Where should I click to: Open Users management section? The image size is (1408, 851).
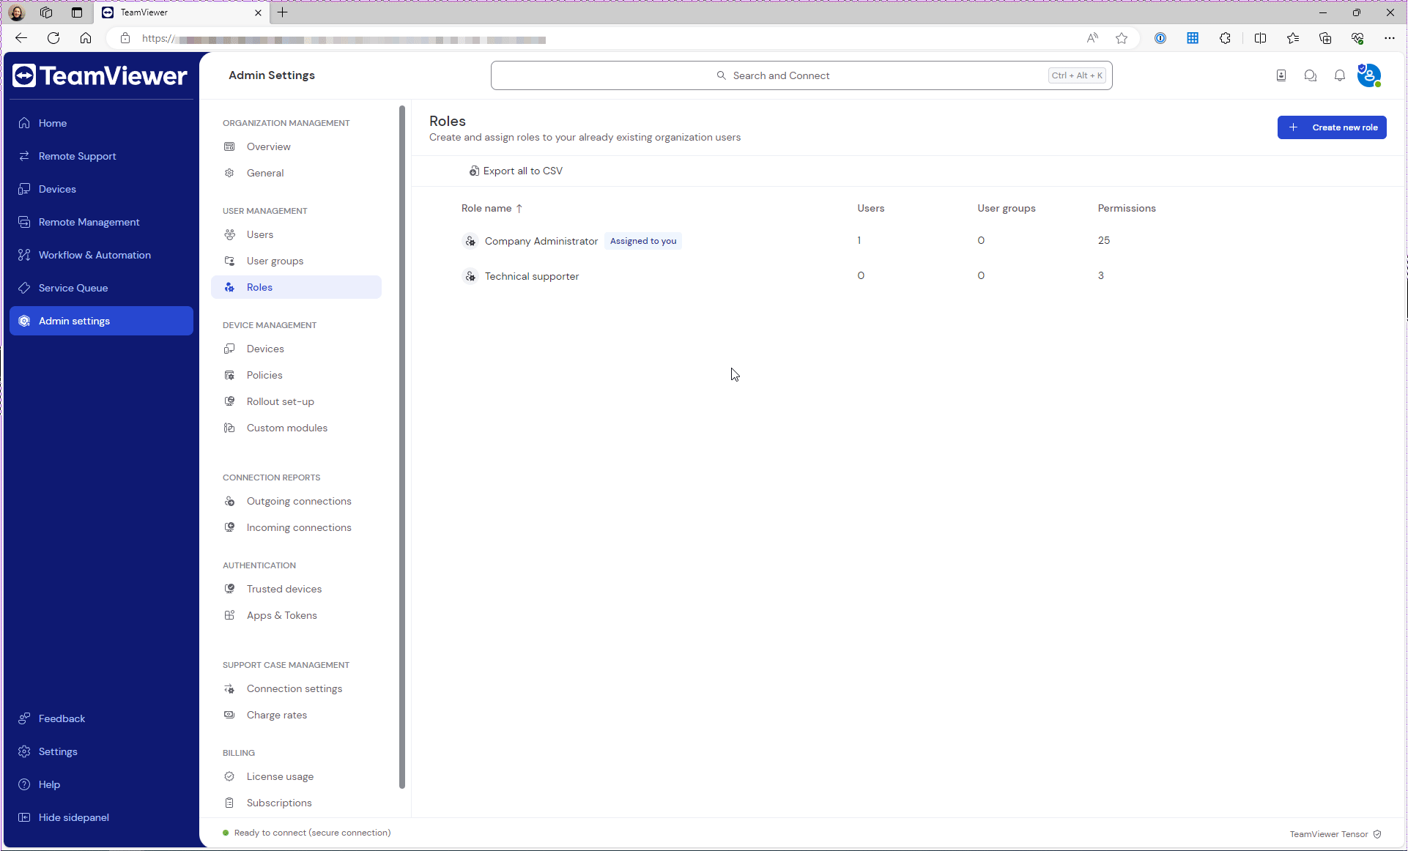tap(259, 234)
